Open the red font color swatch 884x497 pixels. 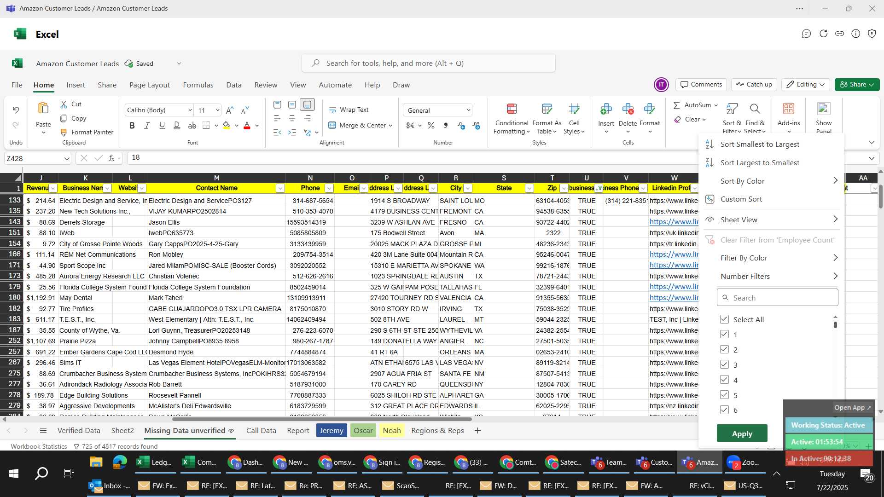[x=247, y=125]
